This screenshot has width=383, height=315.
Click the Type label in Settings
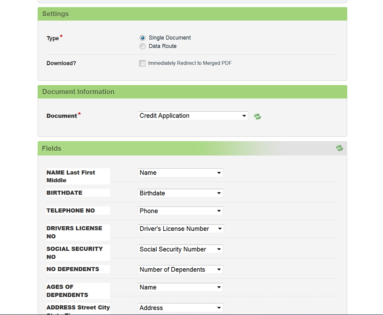pos(53,38)
